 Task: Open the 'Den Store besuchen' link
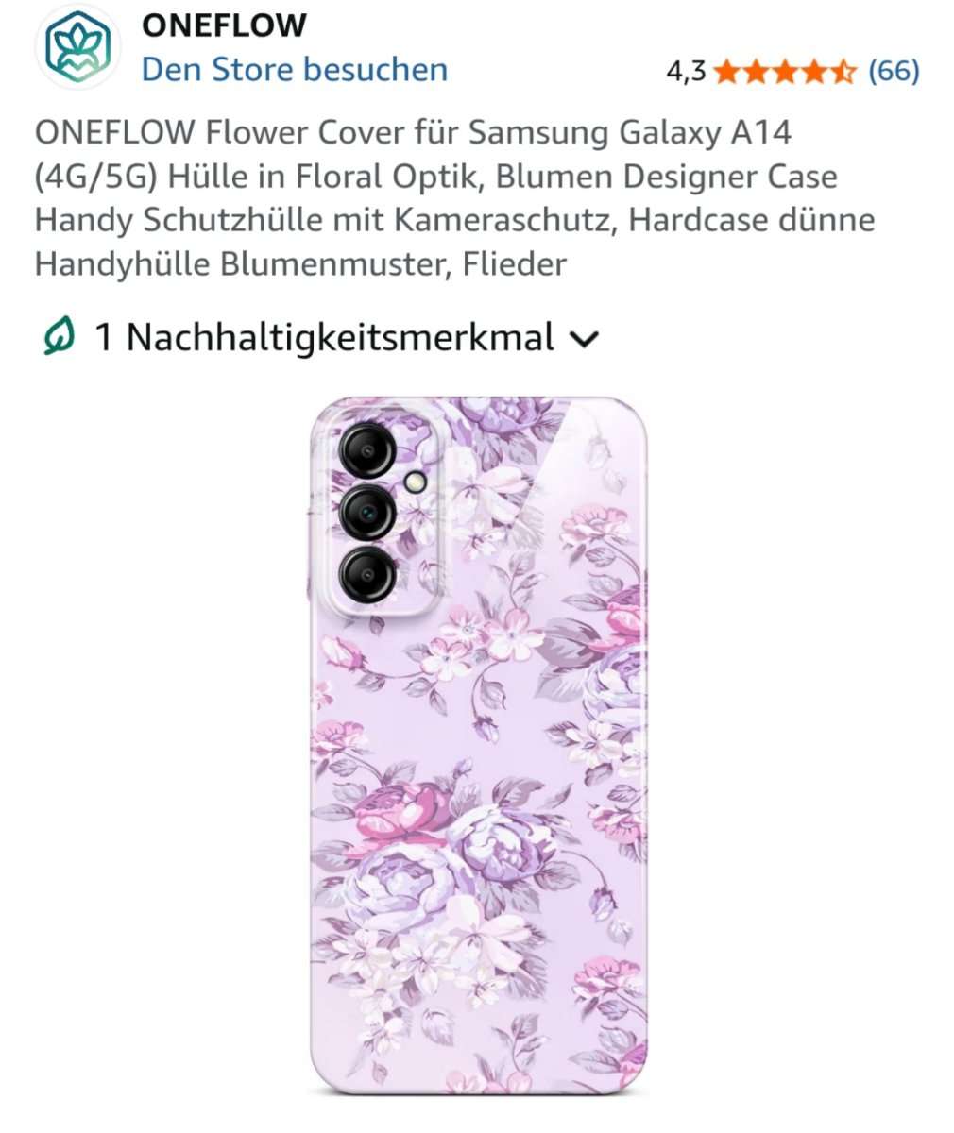[295, 70]
